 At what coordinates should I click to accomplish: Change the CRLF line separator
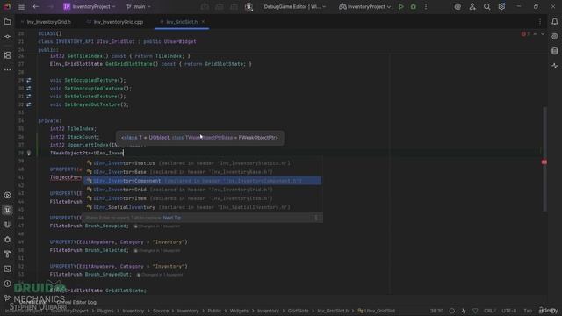point(490,311)
